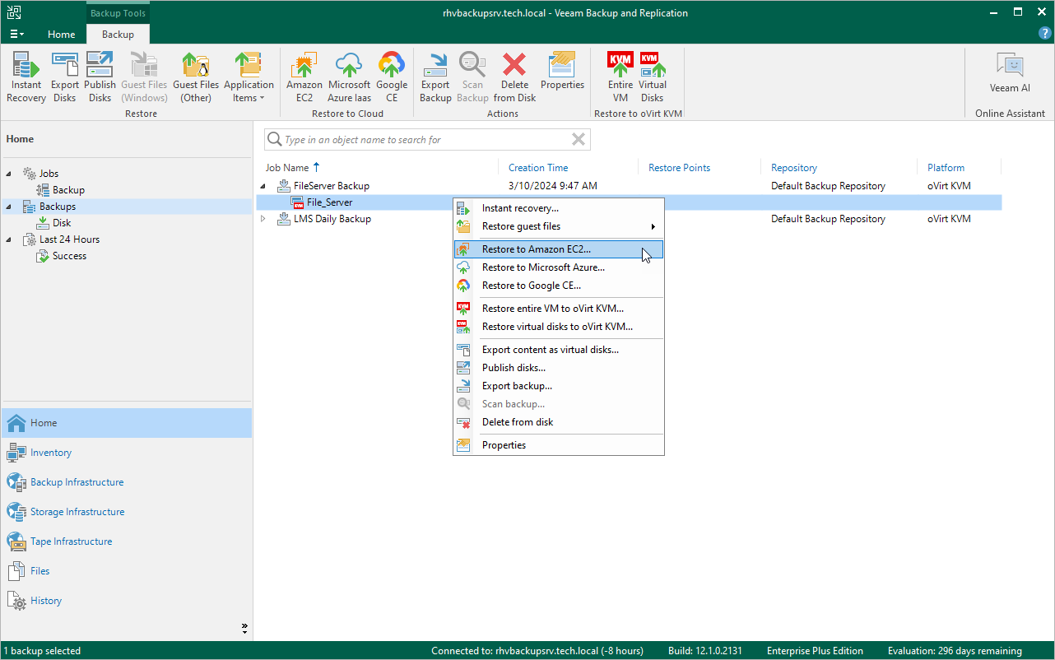Click Delete from Disk ribbon icon
This screenshot has width=1055, height=660.
point(515,77)
